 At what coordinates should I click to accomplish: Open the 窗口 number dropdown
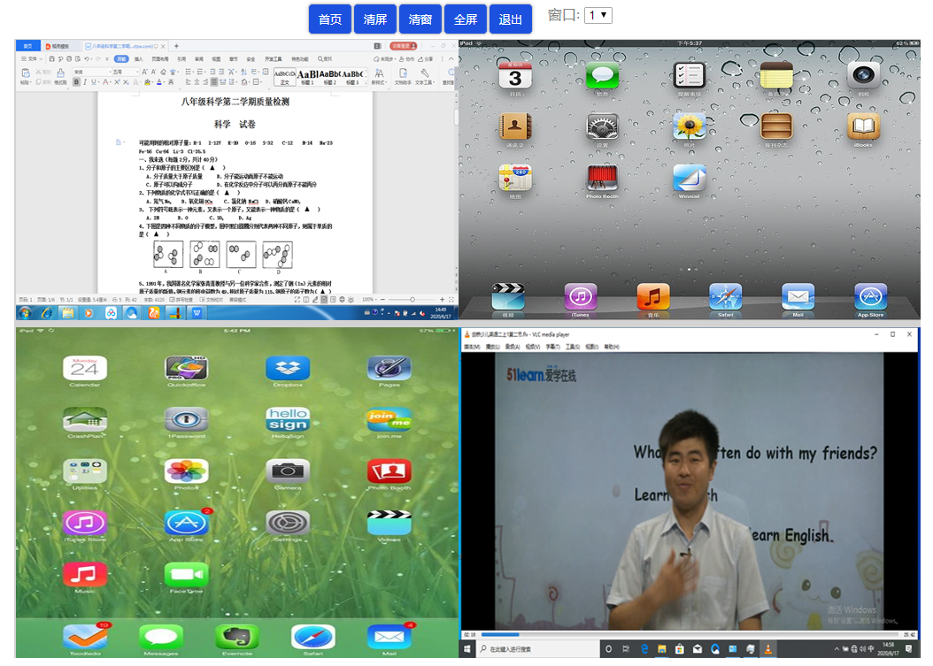[598, 16]
